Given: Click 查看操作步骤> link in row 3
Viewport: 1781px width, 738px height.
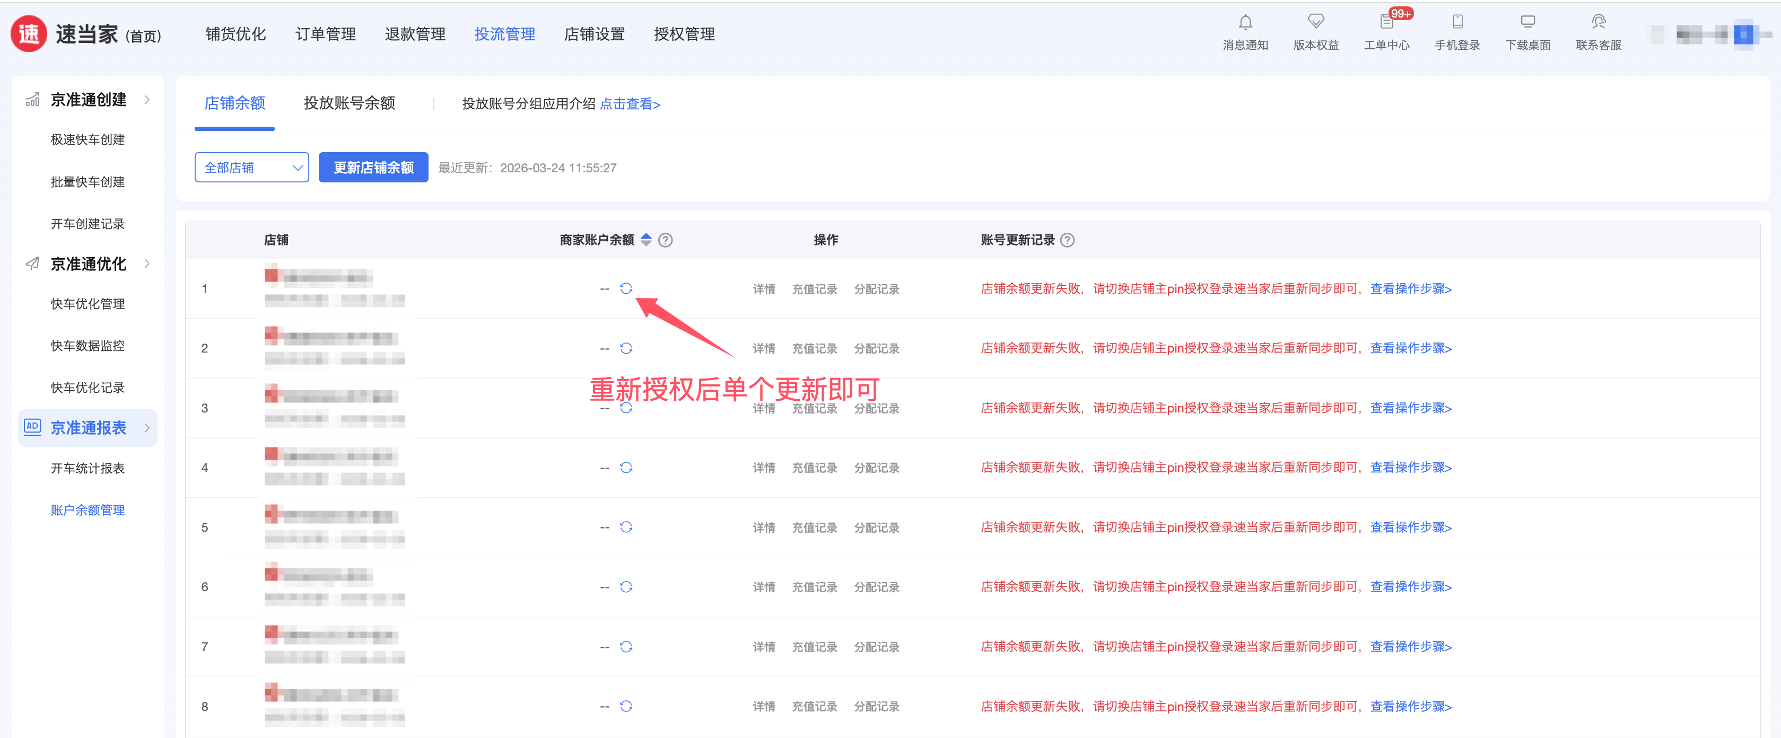Looking at the screenshot, I should (1410, 408).
